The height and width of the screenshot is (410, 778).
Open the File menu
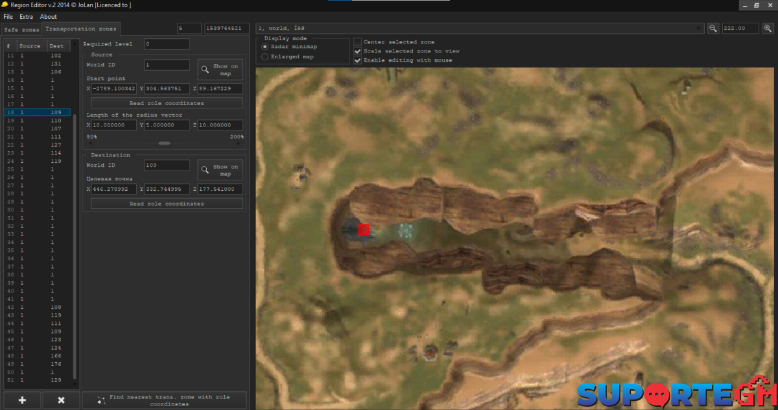coord(8,16)
